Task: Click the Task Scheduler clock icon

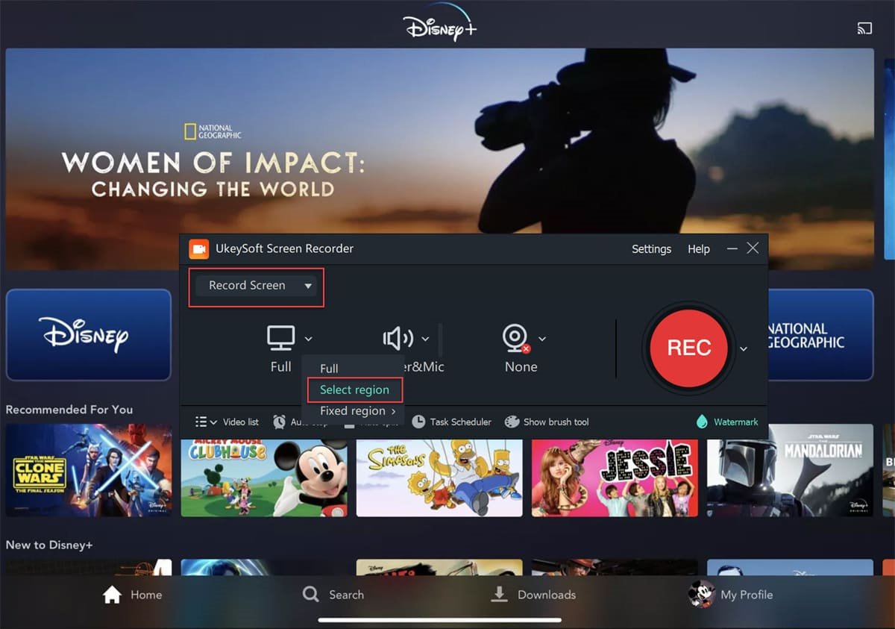Action: (418, 422)
